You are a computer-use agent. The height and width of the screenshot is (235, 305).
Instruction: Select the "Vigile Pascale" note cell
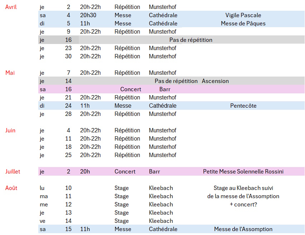point(243,15)
